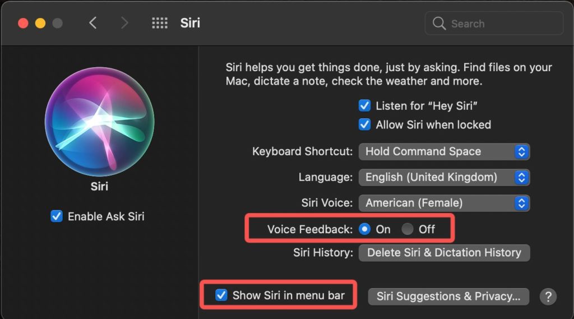This screenshot has height=319, width=574.
Task: Click the large Siri orb icon
Action: click(x=99, y=122)
